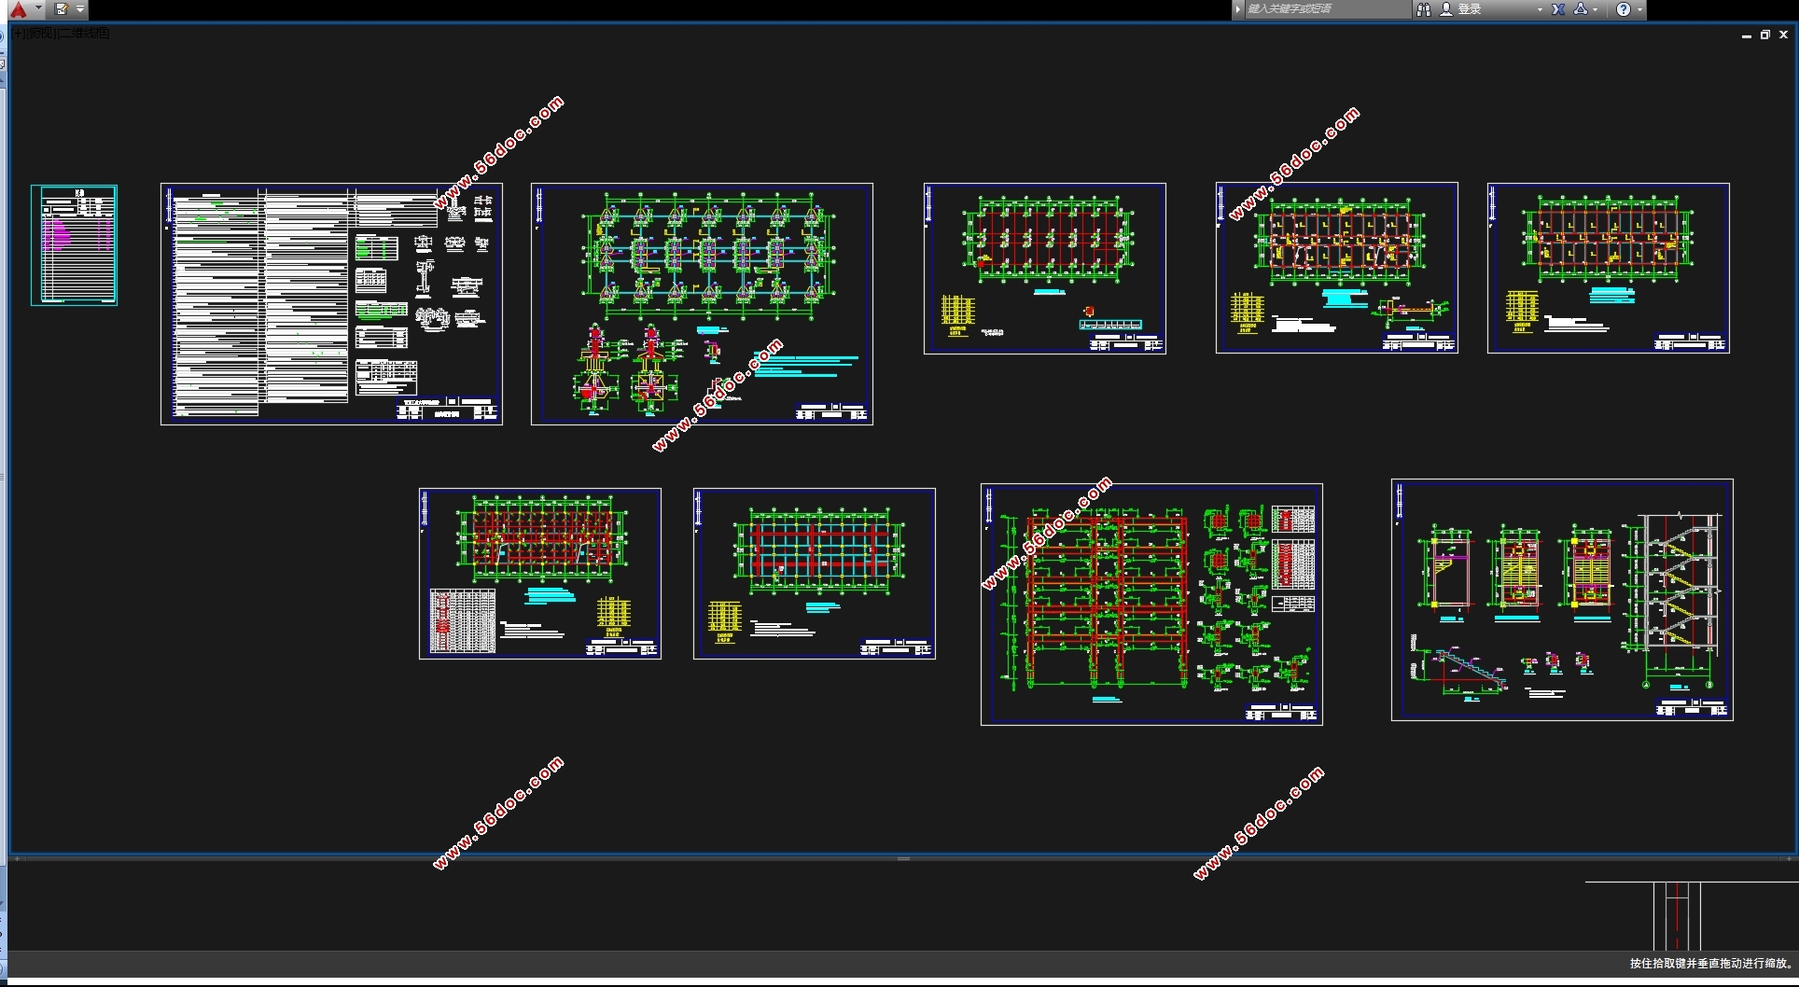Expand the Autodesk 360 dropdown arrow
1799x987 pixels.
coord(1596,9)
